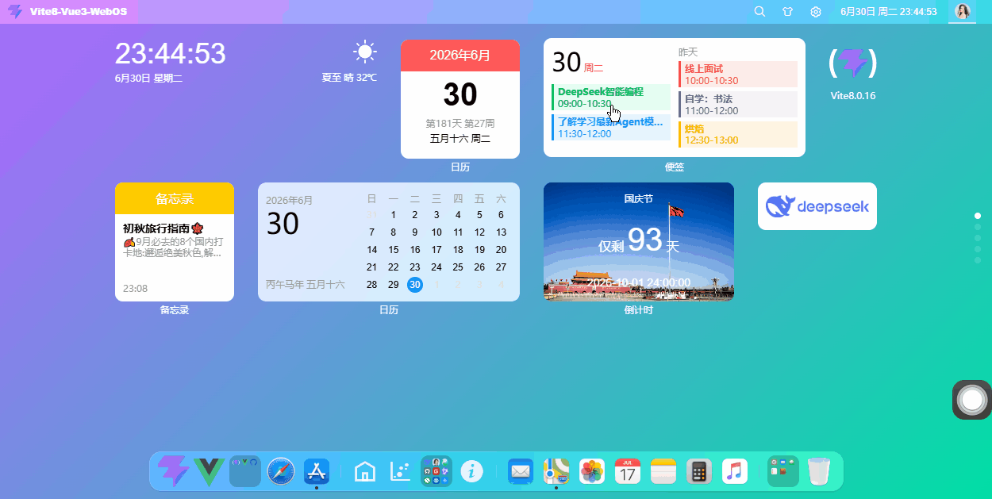Open the DeepSeek智能编程 09:00-10:30 note
Screen dimensions: 992x499
(x=611, y=97)
